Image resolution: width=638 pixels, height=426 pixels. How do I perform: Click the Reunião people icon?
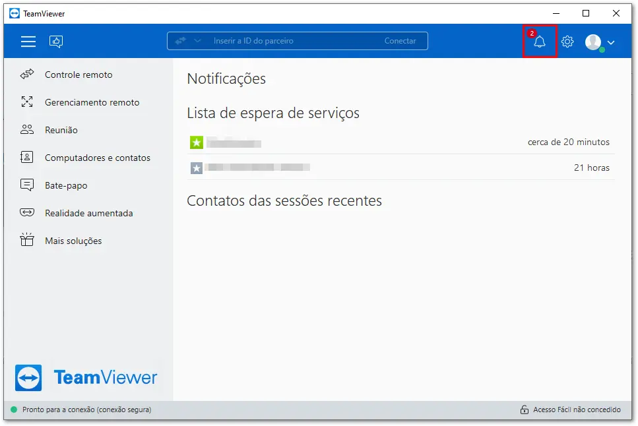coord(27,129)
